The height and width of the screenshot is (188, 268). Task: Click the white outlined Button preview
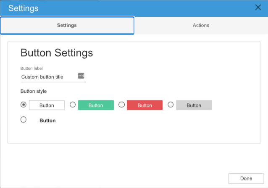(47, 105)
